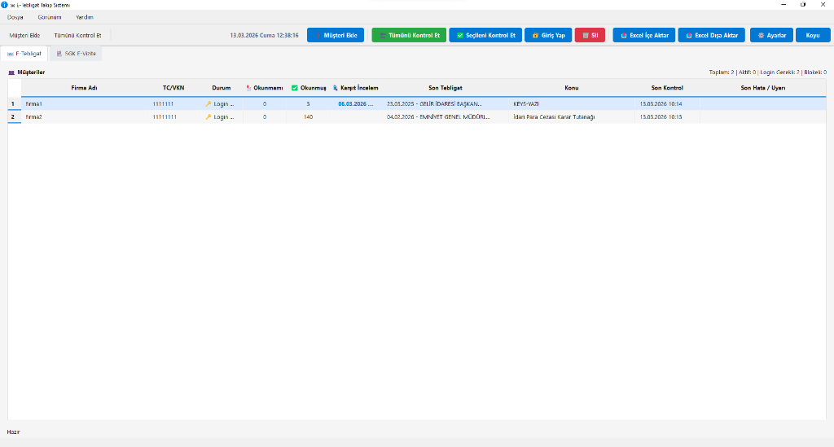Click the Seçileni Kontrol Et checkmark button

[485, 35]
